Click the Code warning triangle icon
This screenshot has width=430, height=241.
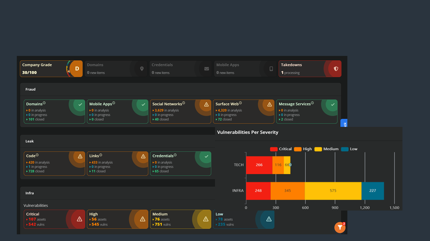(80, 156)
